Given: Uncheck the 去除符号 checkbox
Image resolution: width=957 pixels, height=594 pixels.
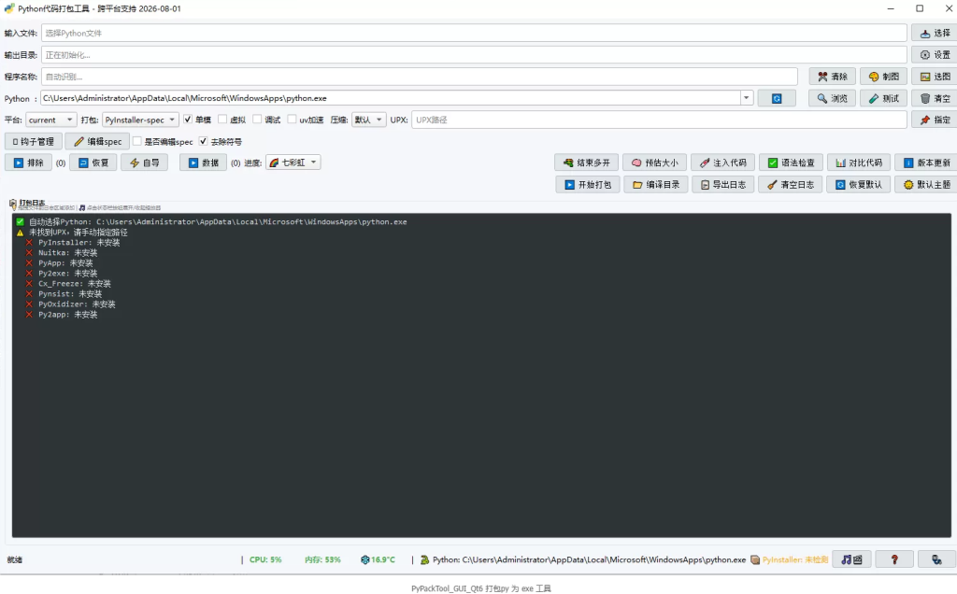Looking at the screenshot, I should click(203, 141).
